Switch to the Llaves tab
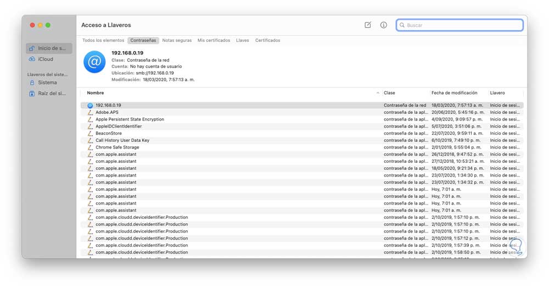 tap(242, 40)
